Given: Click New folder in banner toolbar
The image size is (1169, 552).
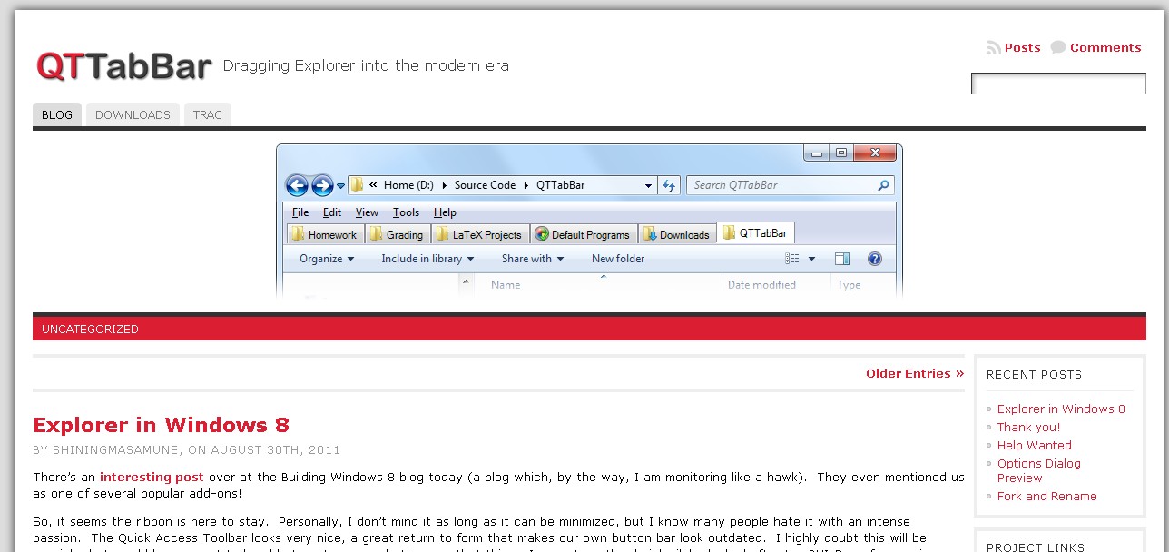Looking at the screenshot, I should 618,259.
